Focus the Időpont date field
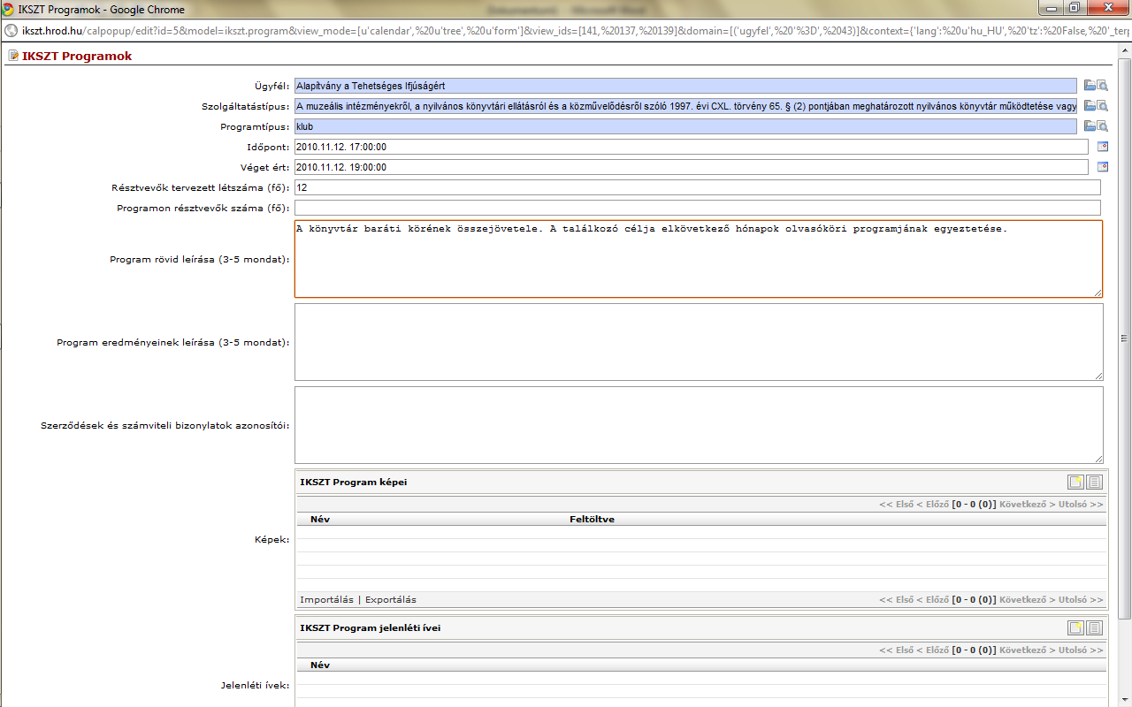The height and width of the screenshot is (707, 1132). [692, 147]
